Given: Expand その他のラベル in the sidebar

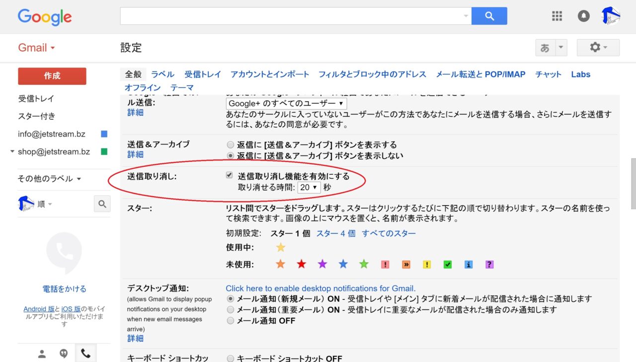Looking at the screenshot, I should click(x=50, y=178).
